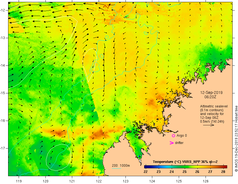Viewport: 238px width, 184px height.
Task: Click the '06:20Z' time label
Action: pyautogui.click(x=210, y=97)
